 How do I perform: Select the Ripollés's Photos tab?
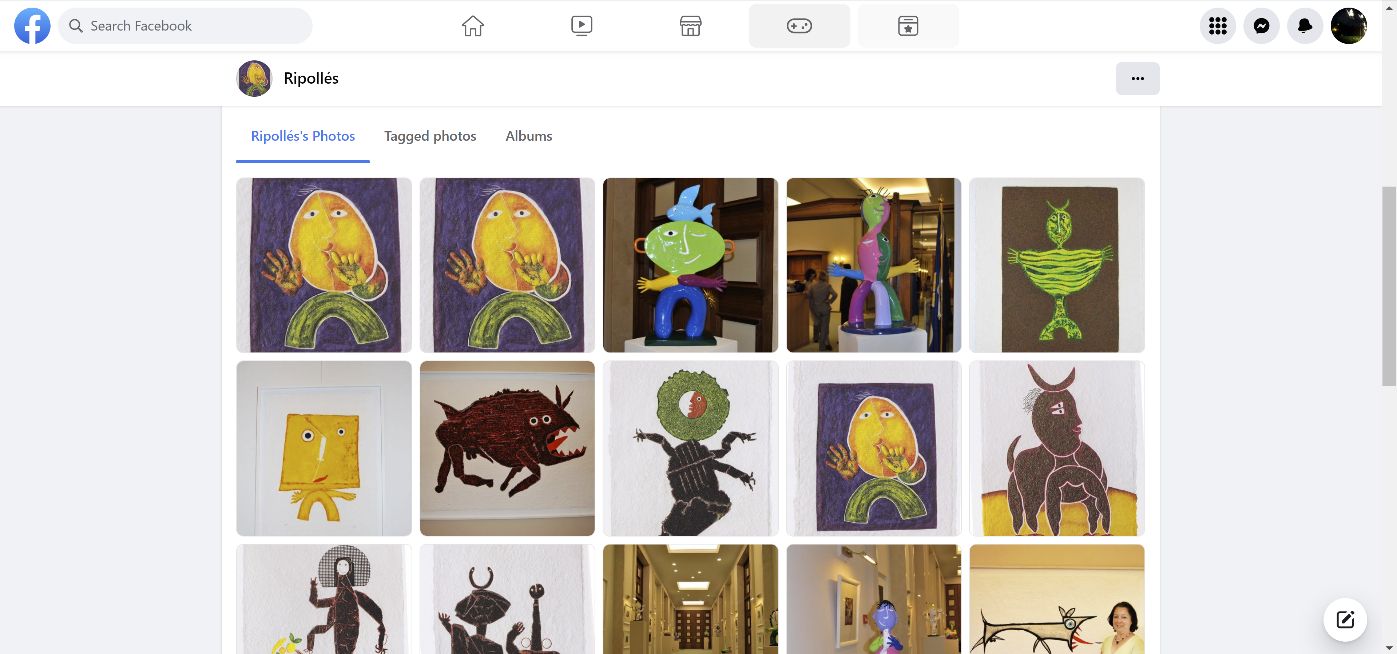point(303,136)
